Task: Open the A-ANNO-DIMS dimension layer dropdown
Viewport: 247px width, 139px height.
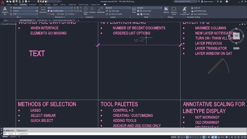Action: coord(61,11)
